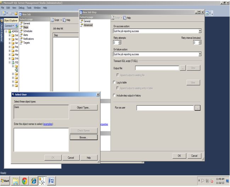Click New Query icon in main toolbar
The image size is (230, 187).
pos(4,13)
